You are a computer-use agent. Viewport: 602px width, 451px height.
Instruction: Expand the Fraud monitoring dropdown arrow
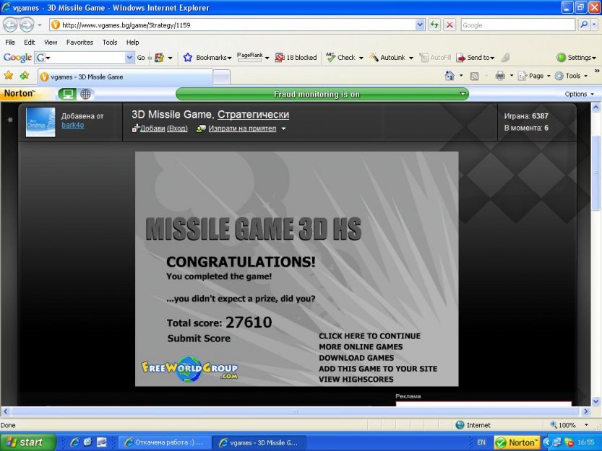point(463,94)
